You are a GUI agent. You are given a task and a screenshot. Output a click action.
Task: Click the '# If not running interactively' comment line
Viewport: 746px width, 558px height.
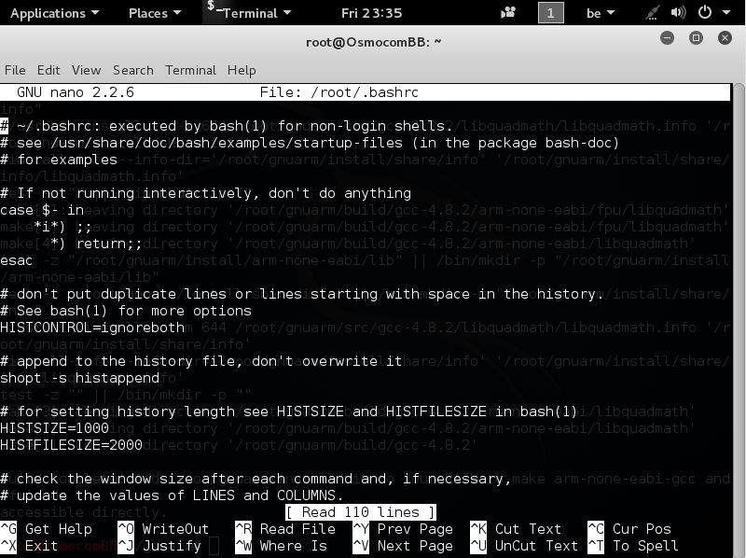click(x=205, y=193)
